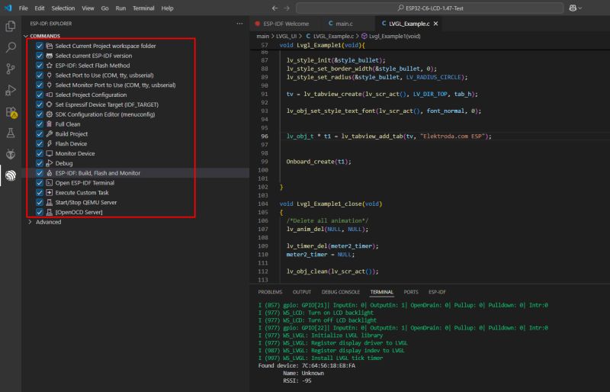Switch to the main.c editor tab
The height and width of the screenshot is (392, 610).
tap(345, 24)
